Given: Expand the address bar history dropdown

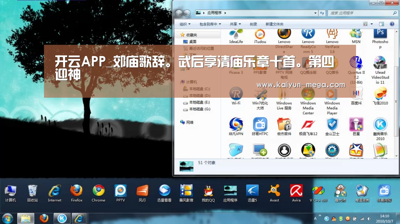Looking at the screenshot, I should tap(315, 13).
